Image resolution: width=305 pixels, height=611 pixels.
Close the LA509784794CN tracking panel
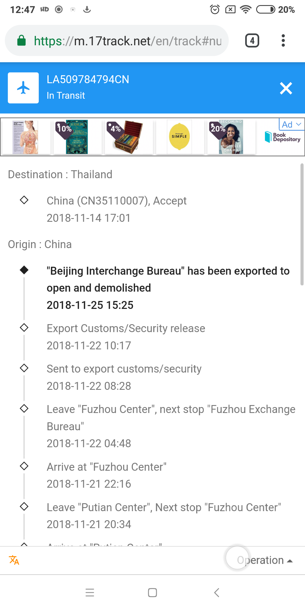pos(286,88)
